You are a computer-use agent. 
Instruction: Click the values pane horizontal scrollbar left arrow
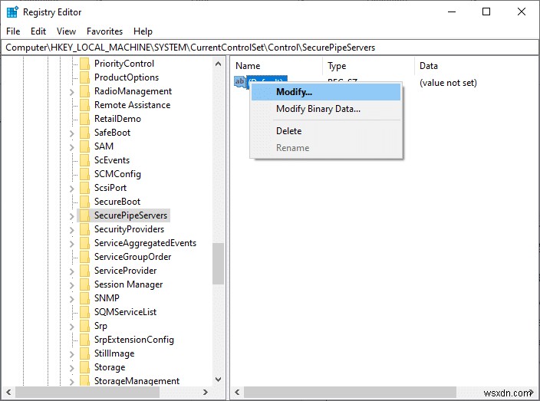pos(237,392)
